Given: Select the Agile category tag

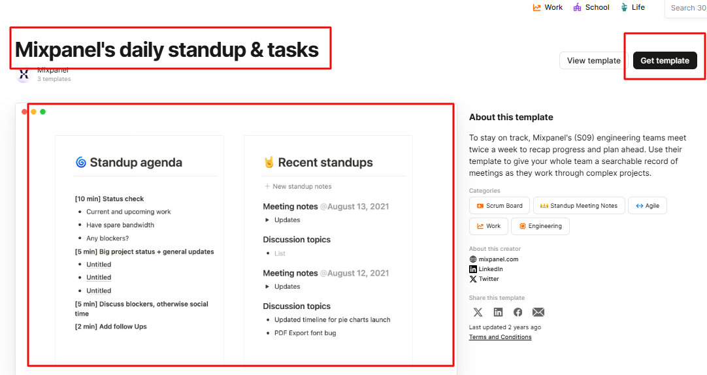Looking at the screenshot, I should point(648,206).
